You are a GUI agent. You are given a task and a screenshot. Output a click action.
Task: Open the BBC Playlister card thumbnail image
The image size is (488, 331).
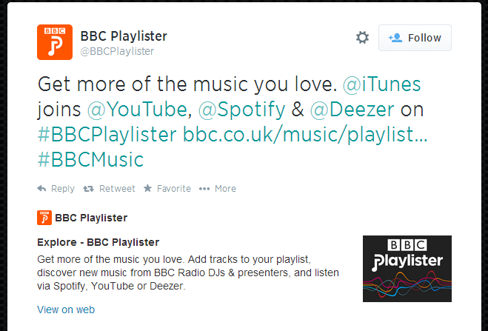[x=407, y=269]
